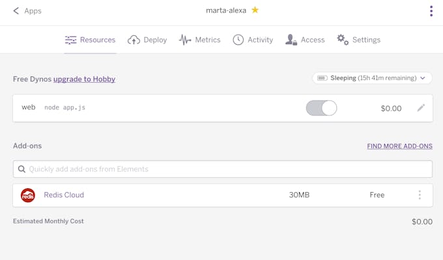Image resolution: width=443 pixels, height=260 pixels.
Task: Toggle the yellow favorite star for marta-alexa
Action: [x=255, y=10]
